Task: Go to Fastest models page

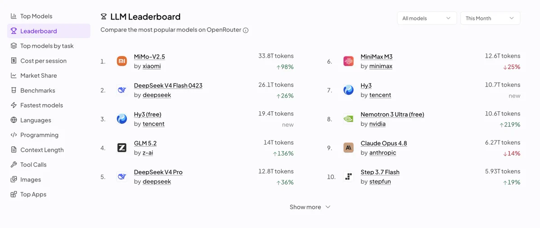Action: [x=49, y=105]
